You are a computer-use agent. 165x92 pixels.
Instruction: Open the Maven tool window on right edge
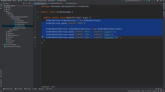pyautogui.click(x=164, y=14)
